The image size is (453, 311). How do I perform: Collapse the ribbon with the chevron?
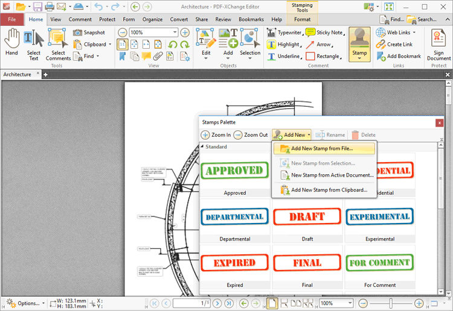pyautogui.click(x=447, y=19)
